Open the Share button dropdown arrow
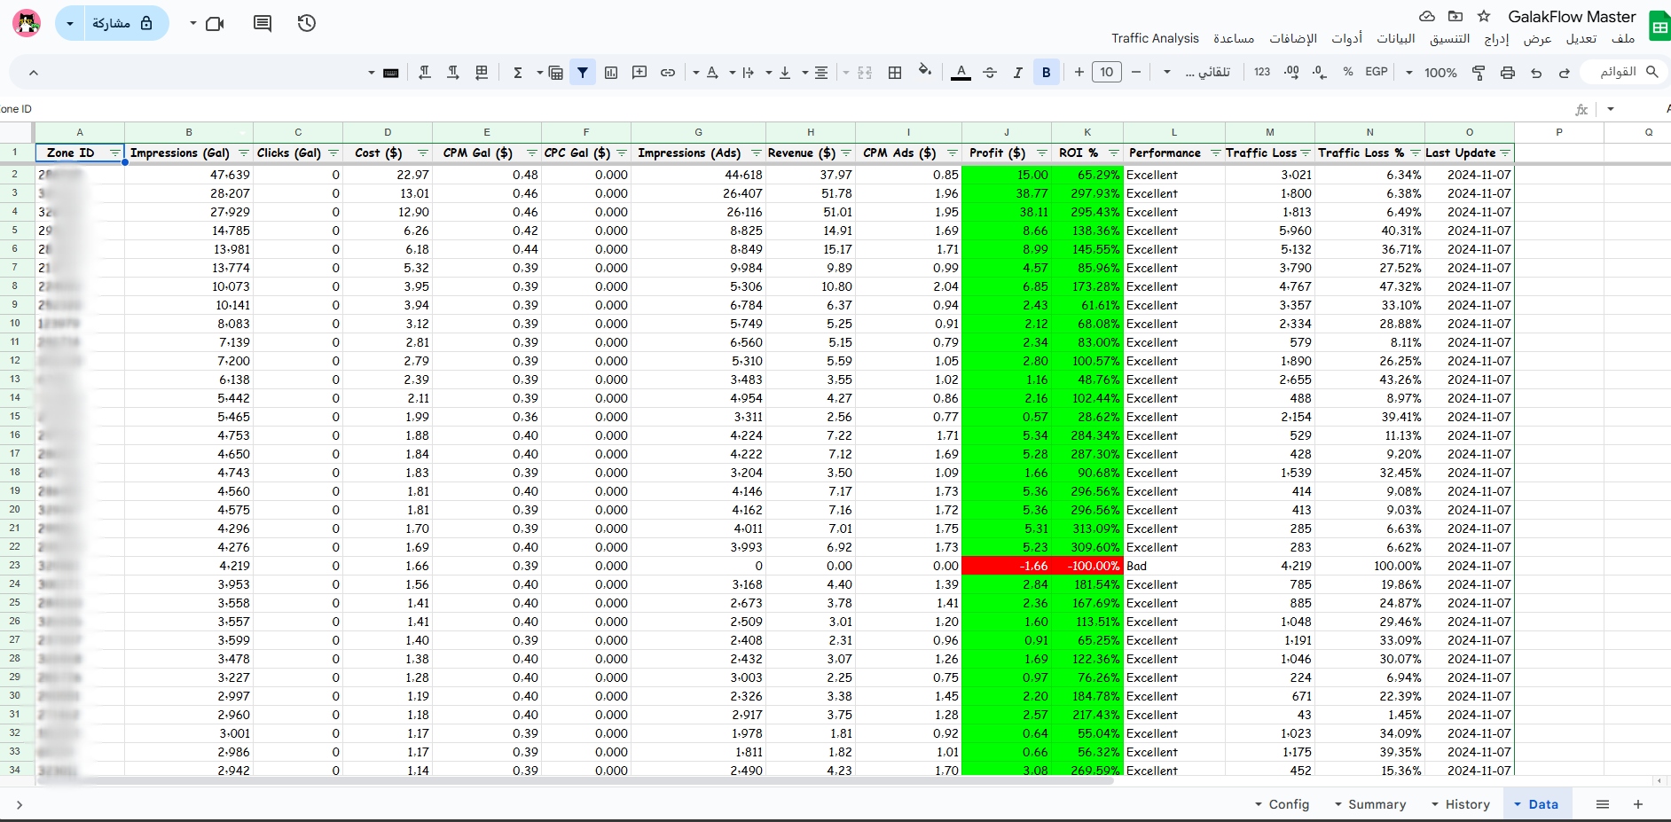1671x822 pixels. click(x=70, y=24)
